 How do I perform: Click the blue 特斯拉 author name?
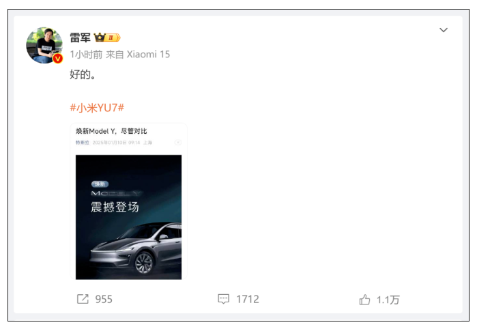pyautogui.click(x=83, y=143)
